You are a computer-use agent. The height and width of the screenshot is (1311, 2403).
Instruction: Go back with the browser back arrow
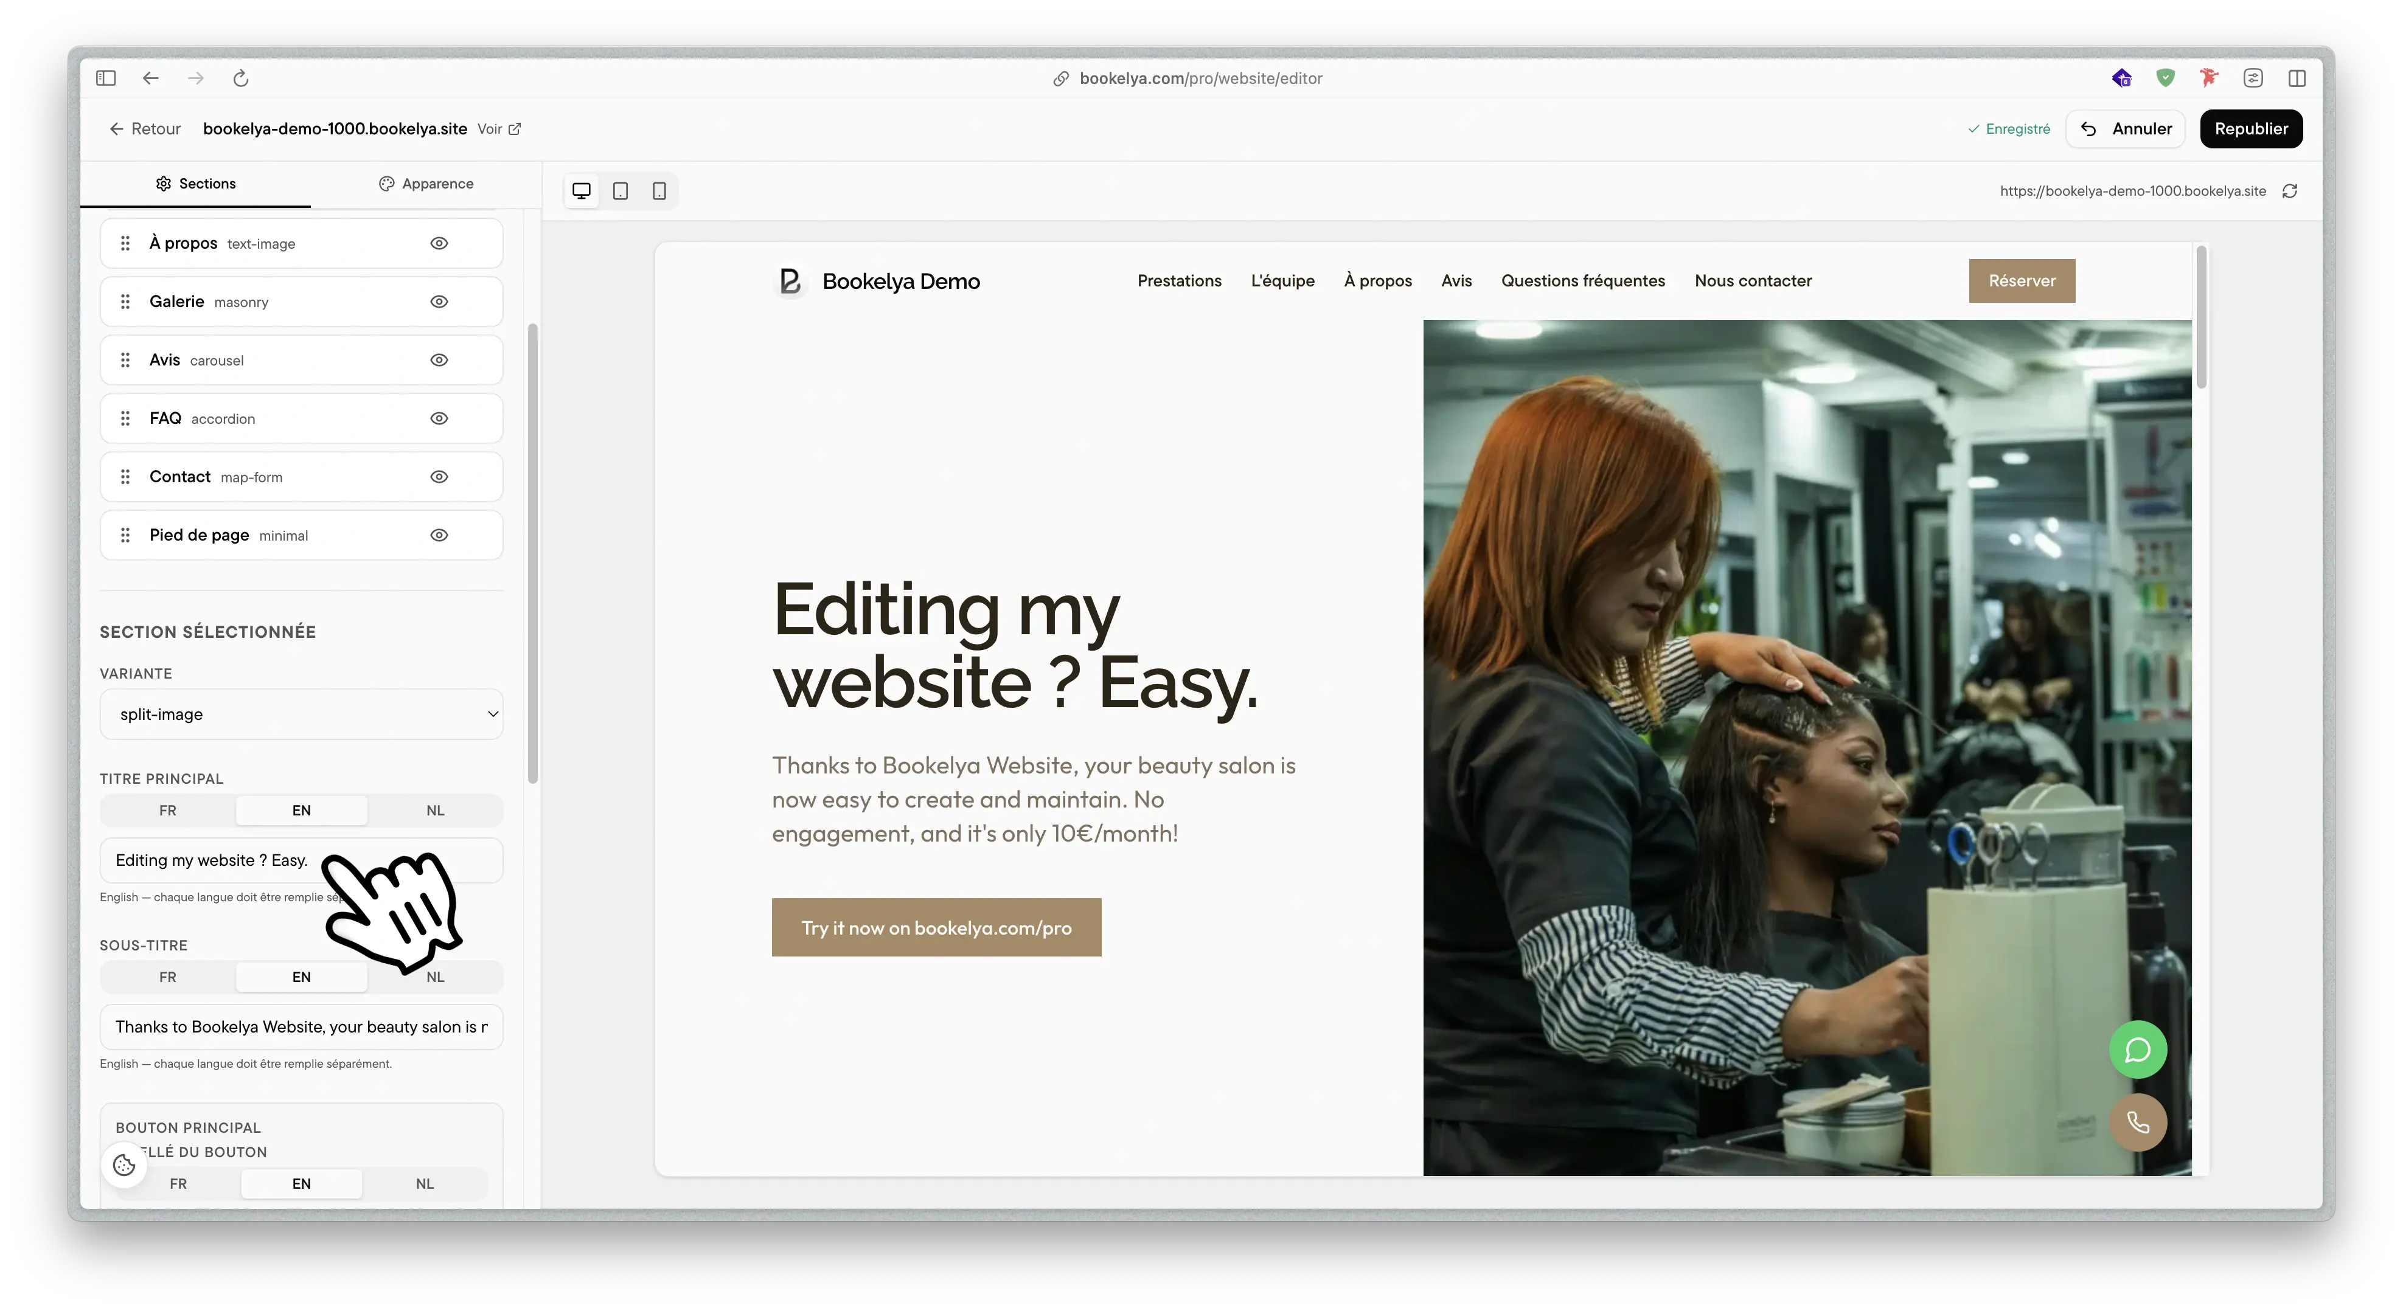point(150,78)
